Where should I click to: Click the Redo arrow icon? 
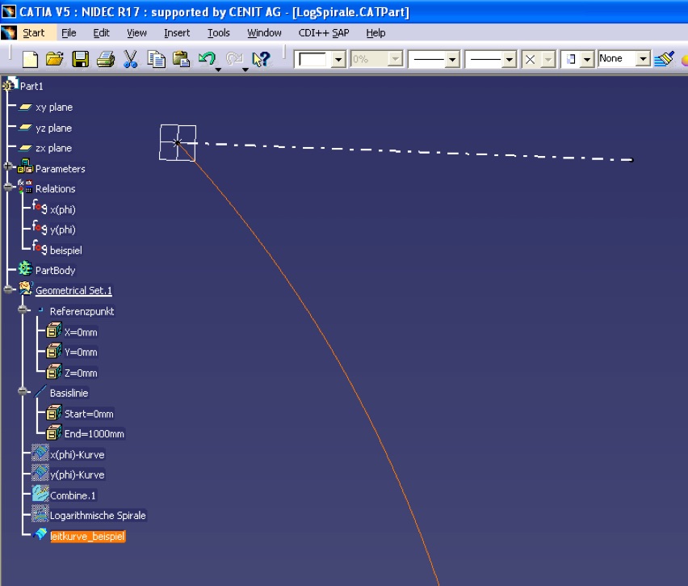click(x=234, y=59)
